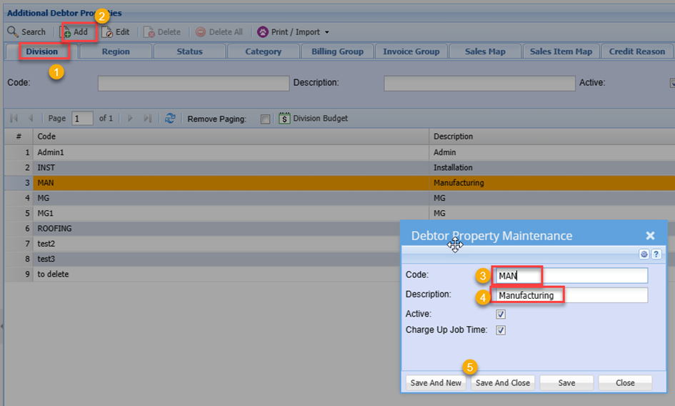Open the Billing Group tab
The height and width of the screenshot is (406, 675).
click(x=337, y=51)
